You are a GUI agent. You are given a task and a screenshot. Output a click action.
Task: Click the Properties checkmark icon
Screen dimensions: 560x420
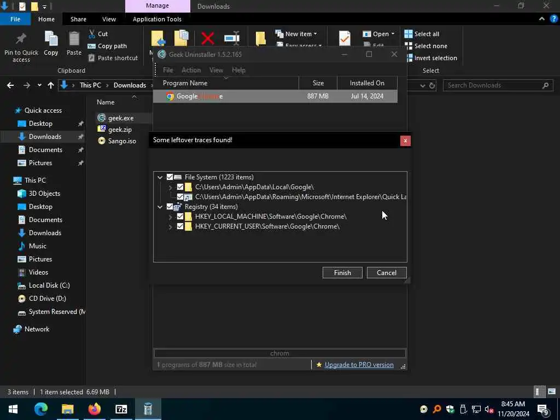(x=345, y=38)
